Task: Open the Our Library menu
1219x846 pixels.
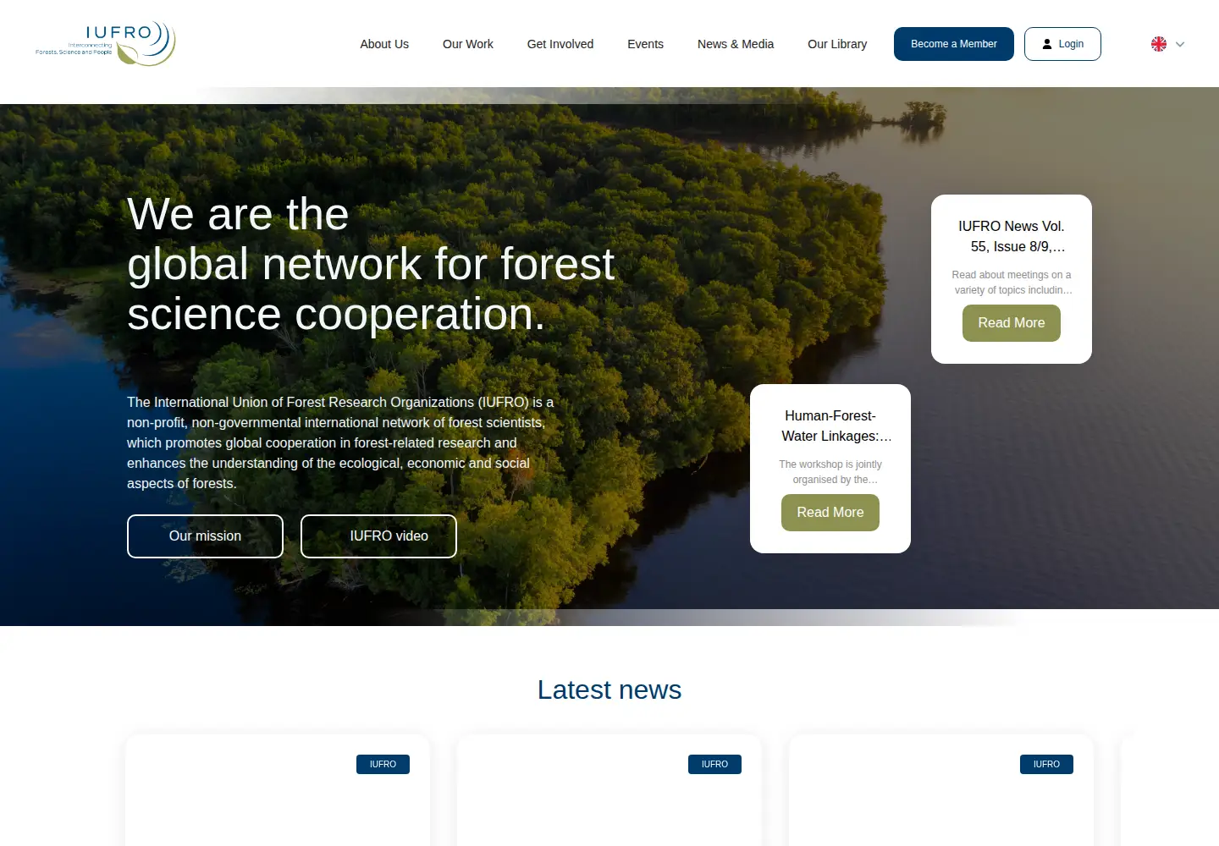Action: (837, 44)
